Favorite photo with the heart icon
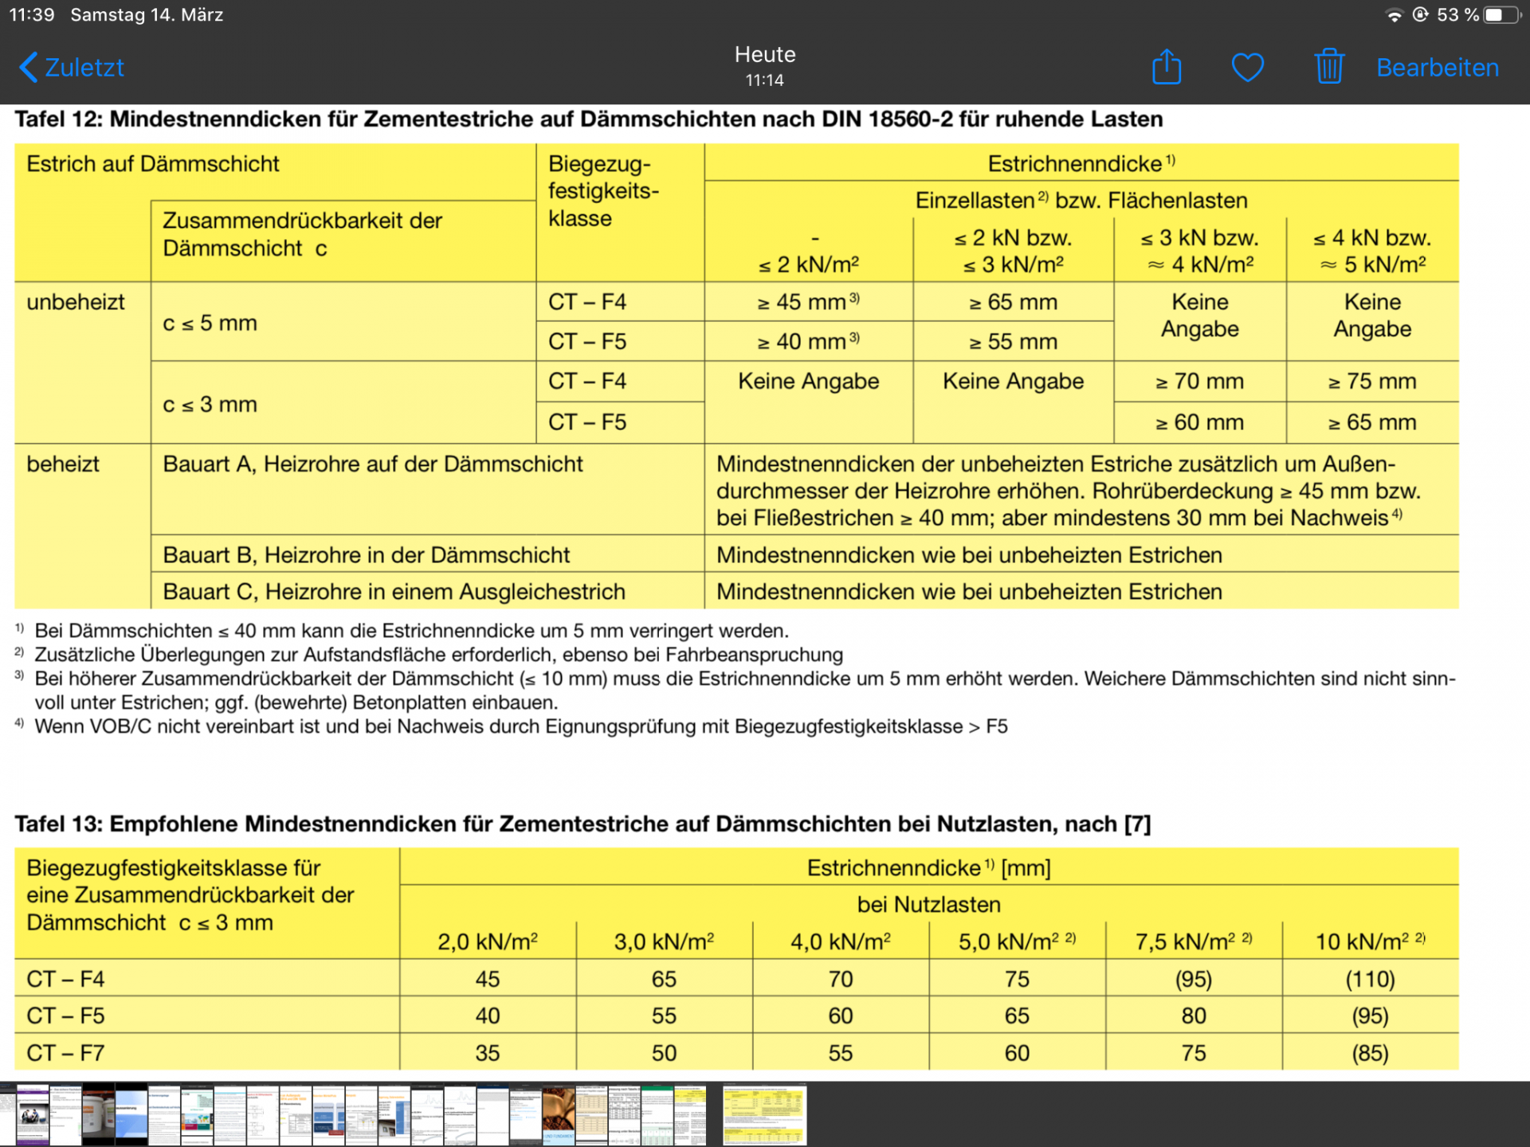The height and width of the screenshot is (1147, 1530). (1248, 67)
